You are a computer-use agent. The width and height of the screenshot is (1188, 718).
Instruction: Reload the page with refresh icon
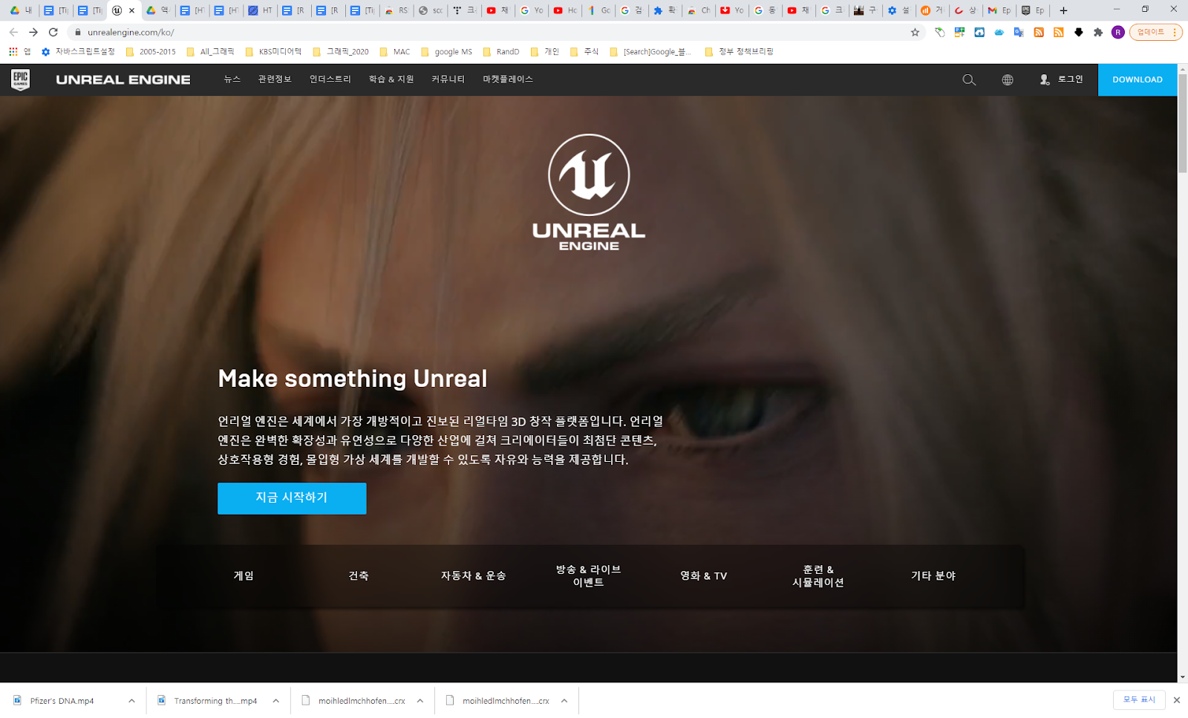[53, 32]
